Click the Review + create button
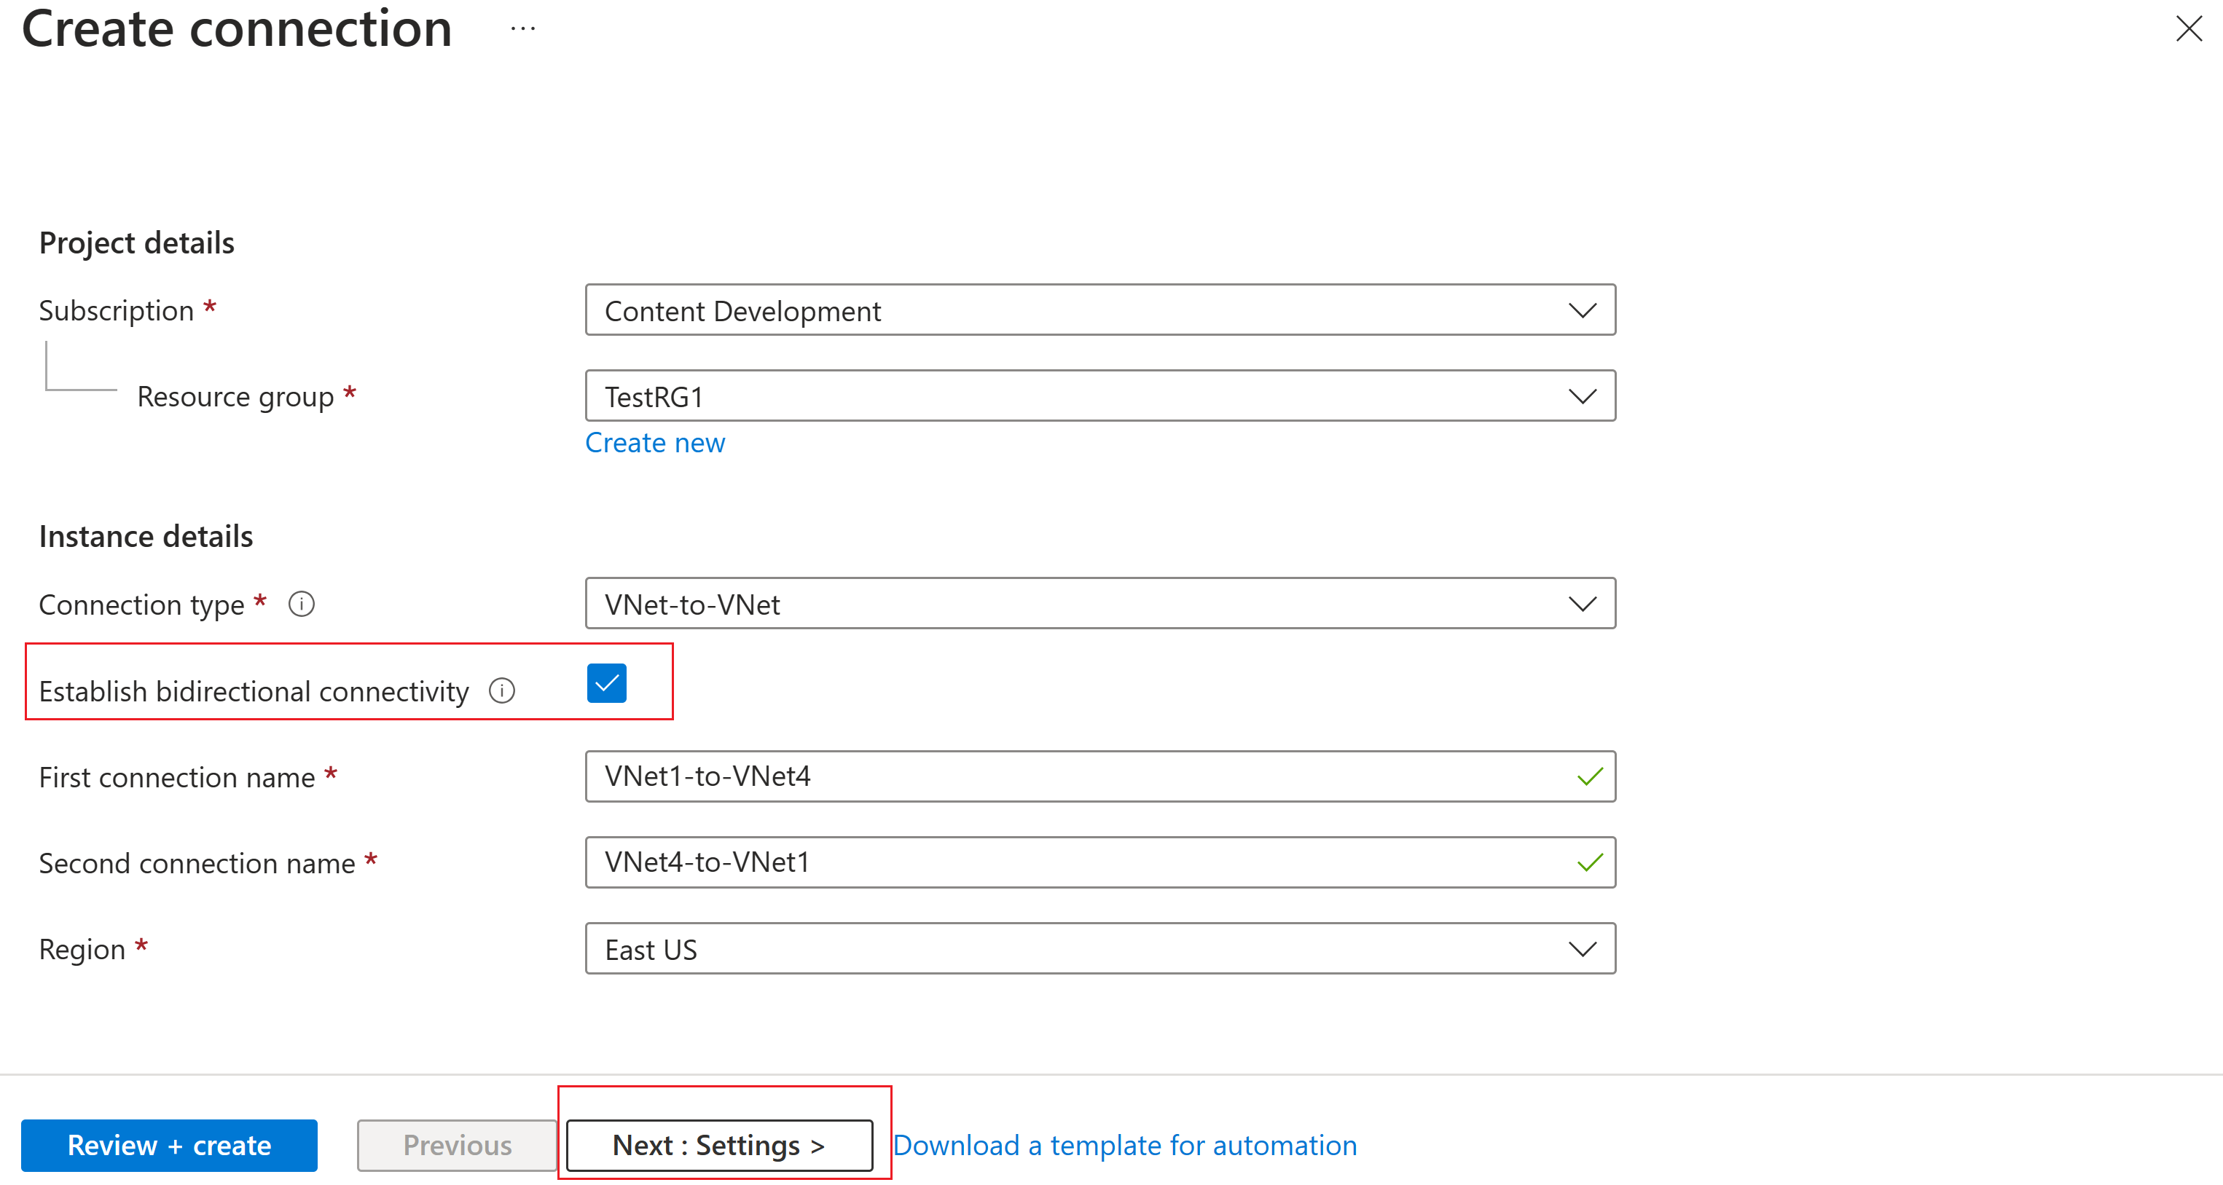Viewport: 2223px width, 1185px height. pos(169,1146)
